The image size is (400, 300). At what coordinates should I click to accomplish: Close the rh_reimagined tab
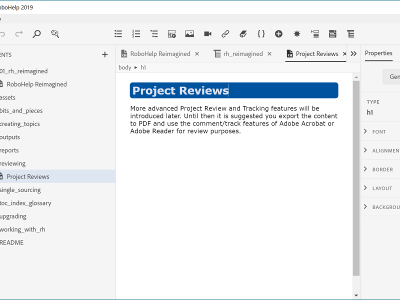(269, 54)
